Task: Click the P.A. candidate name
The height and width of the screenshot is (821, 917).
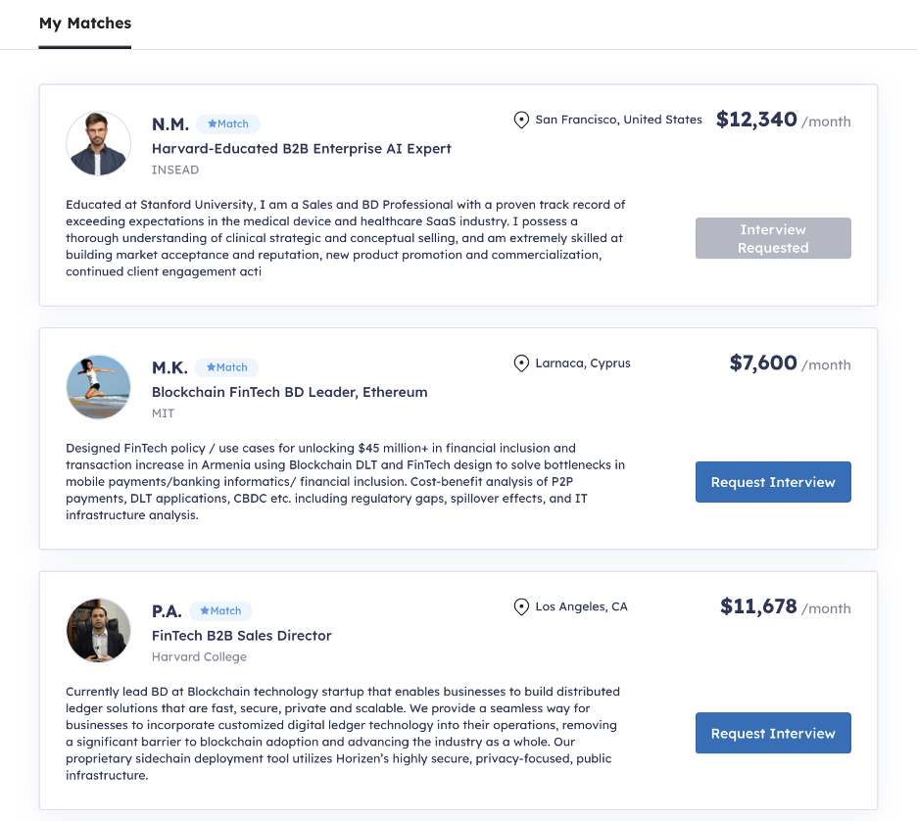Action: click(x=167, y=610)
